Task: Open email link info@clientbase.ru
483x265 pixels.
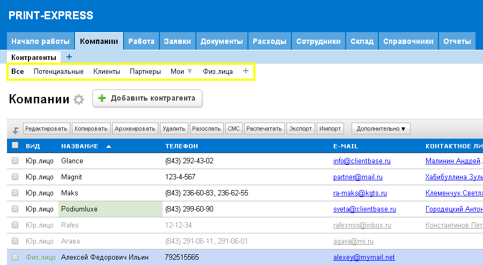Action: tap(361, 161)
